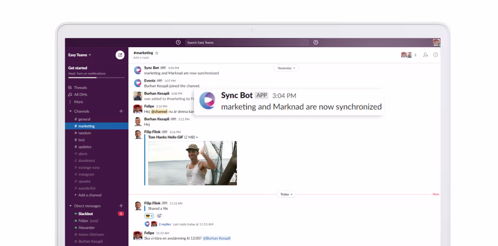View channel members avatars

pos(407,55)
